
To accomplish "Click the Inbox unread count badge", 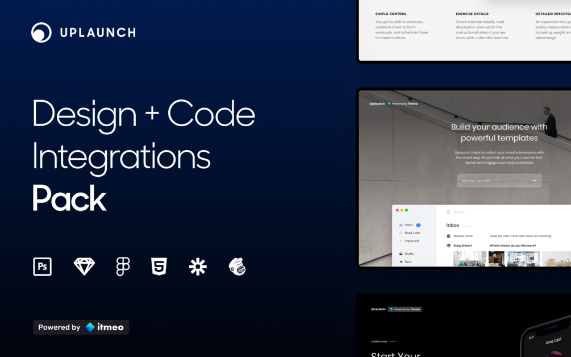I will point(418,225).
